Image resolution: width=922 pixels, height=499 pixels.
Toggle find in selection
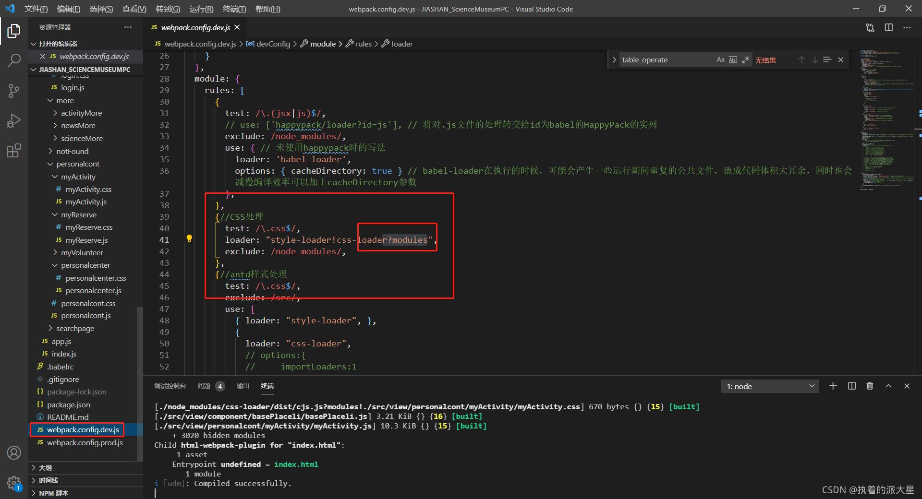click(827, 60)
